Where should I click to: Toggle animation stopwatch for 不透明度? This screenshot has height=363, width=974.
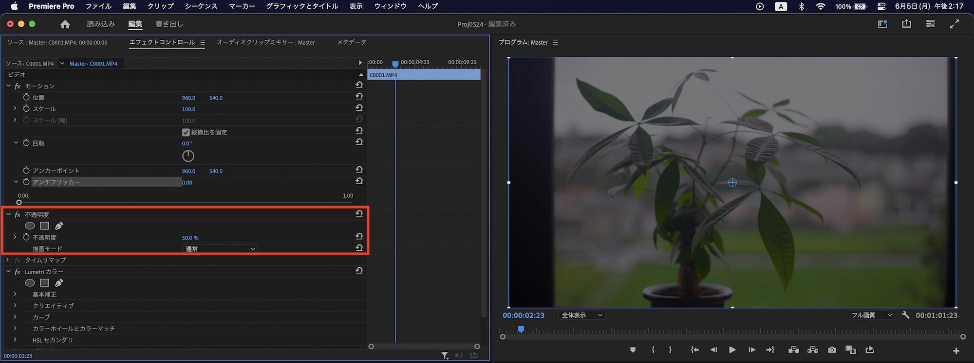click(x=26, y=237)
